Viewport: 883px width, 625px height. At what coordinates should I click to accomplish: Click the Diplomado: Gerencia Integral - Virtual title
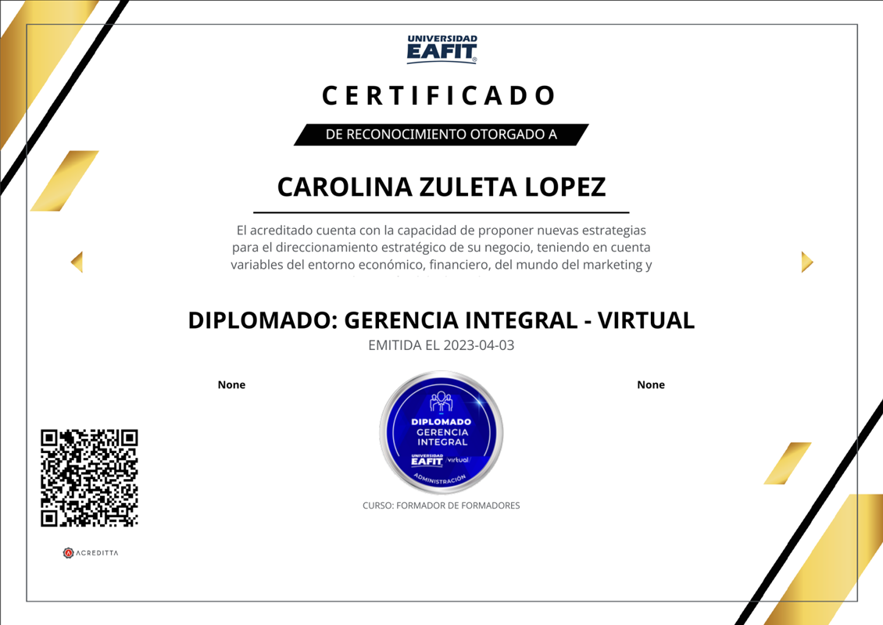click(x=441, y=320)
